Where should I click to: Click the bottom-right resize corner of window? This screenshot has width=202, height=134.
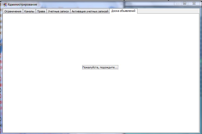click(201, 133)
